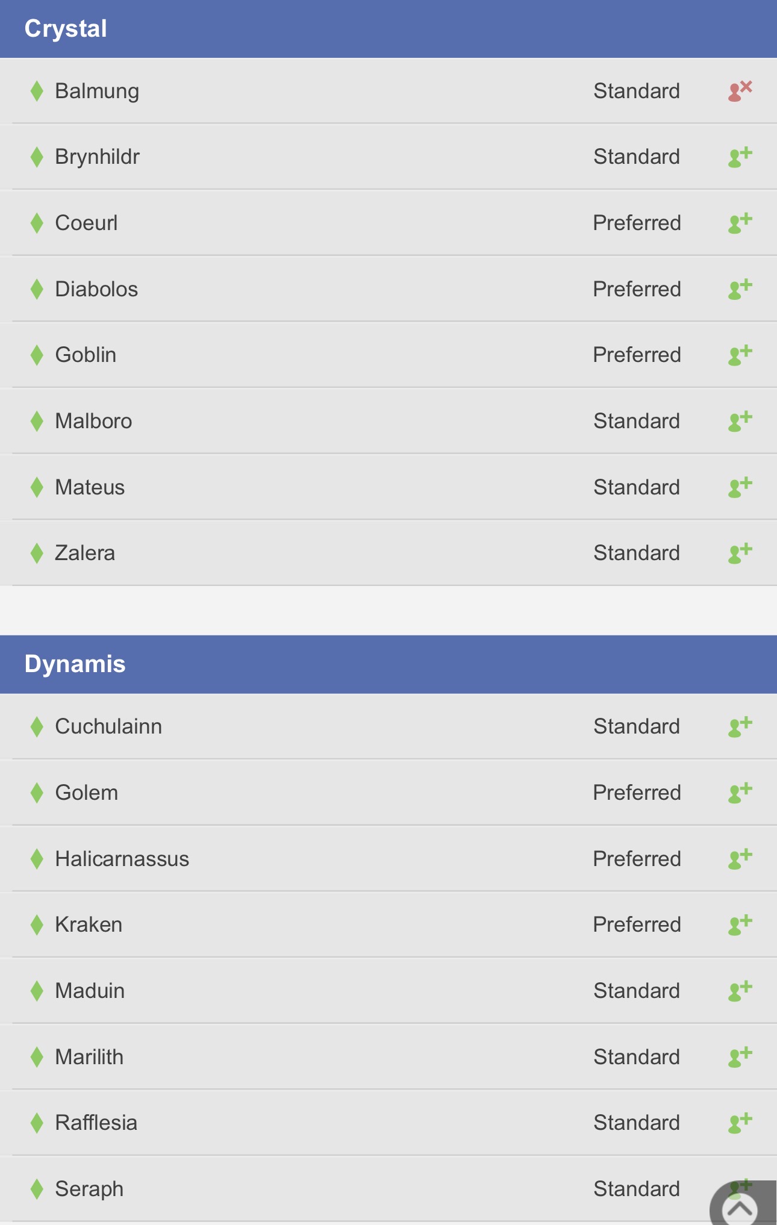Select the Seraph world row
Screen dimensions: 777x1225
click(x=388, y=1189)
